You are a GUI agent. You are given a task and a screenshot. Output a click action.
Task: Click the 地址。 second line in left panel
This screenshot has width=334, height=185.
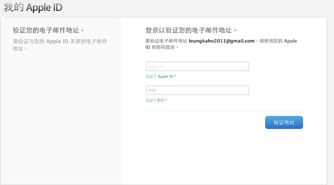(20, 48)
